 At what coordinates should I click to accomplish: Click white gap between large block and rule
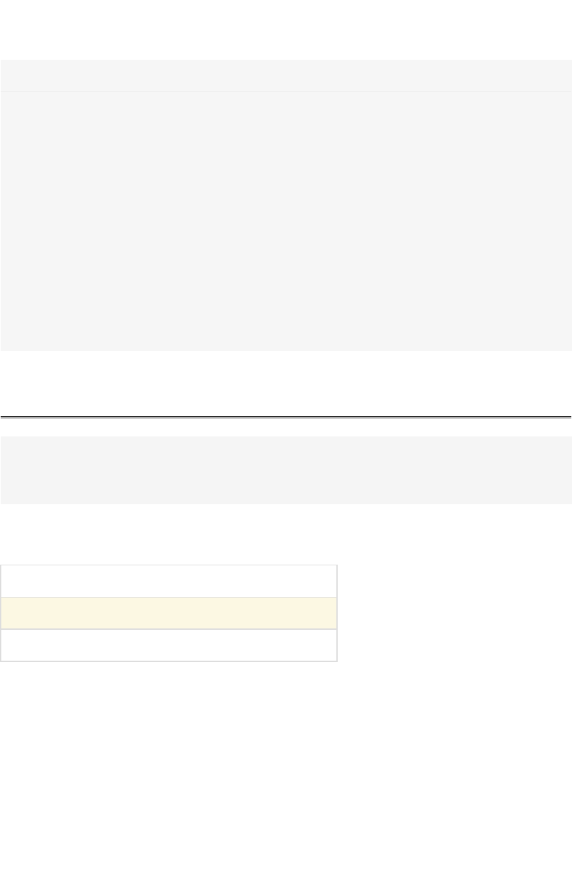(x=286, y=383)
